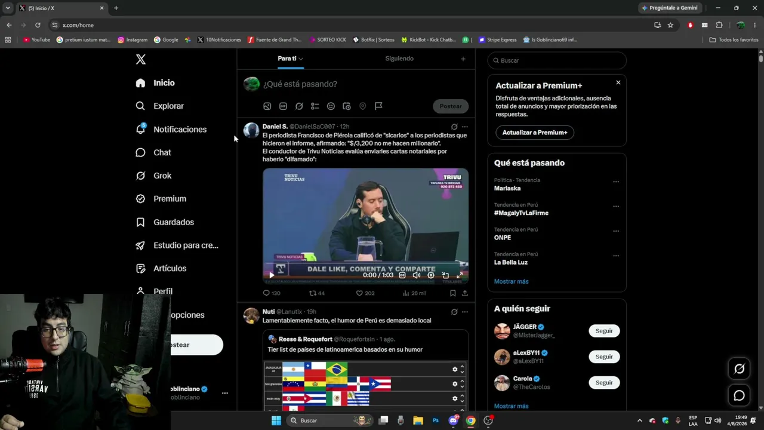Repost Daniel S.'s post with 44 reposts
The image size is (764, 430).
pyautogui.click(x=317, y=293)
